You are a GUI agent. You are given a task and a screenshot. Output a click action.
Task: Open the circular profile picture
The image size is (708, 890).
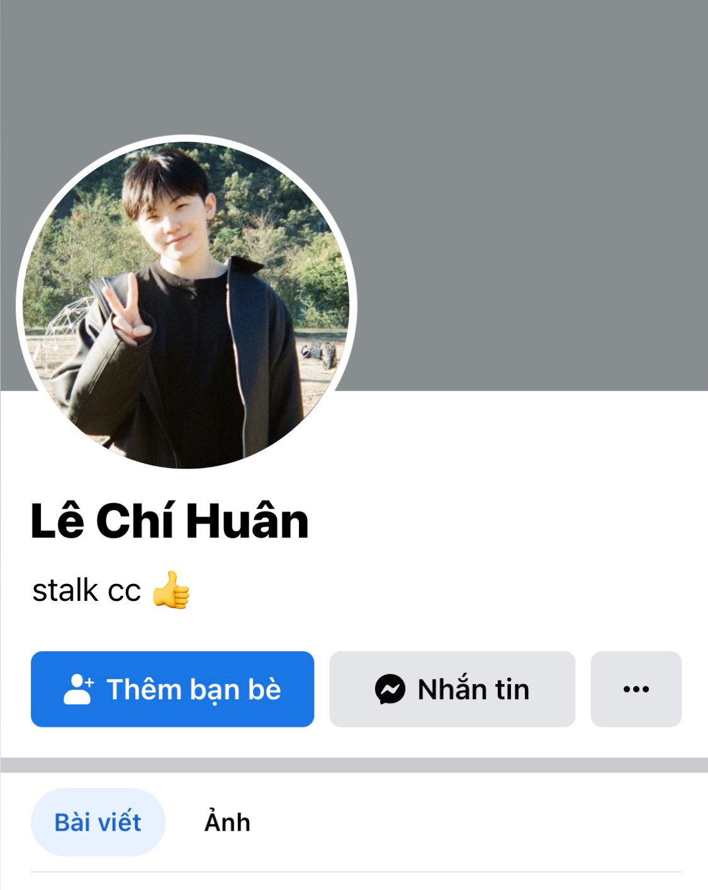[186, 305]
